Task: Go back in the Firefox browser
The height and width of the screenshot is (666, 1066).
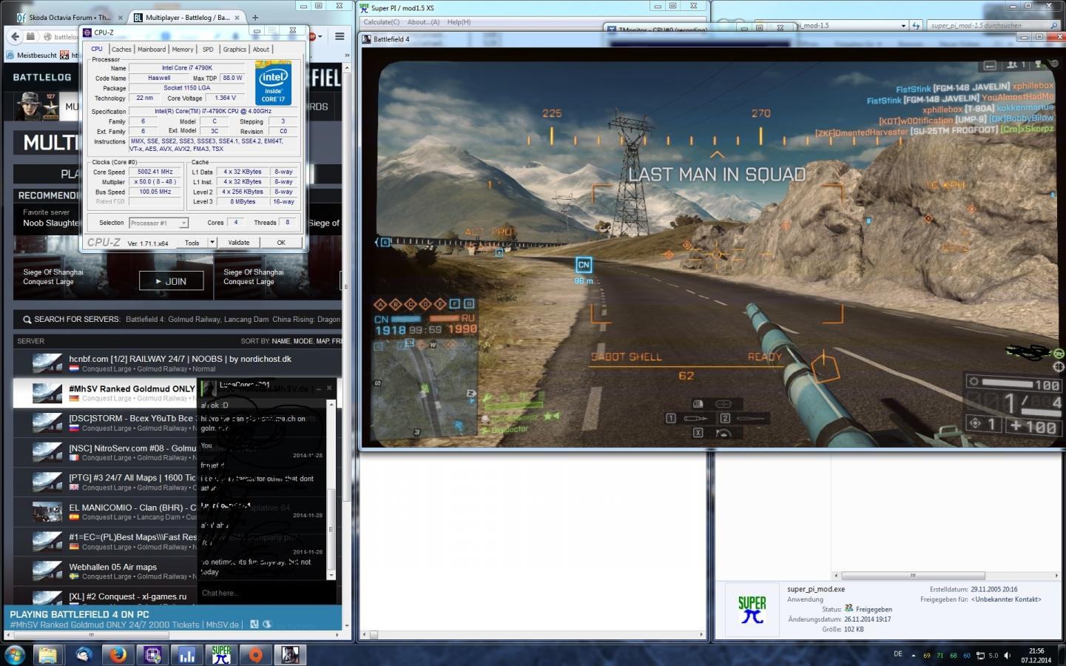Action: 14,36
